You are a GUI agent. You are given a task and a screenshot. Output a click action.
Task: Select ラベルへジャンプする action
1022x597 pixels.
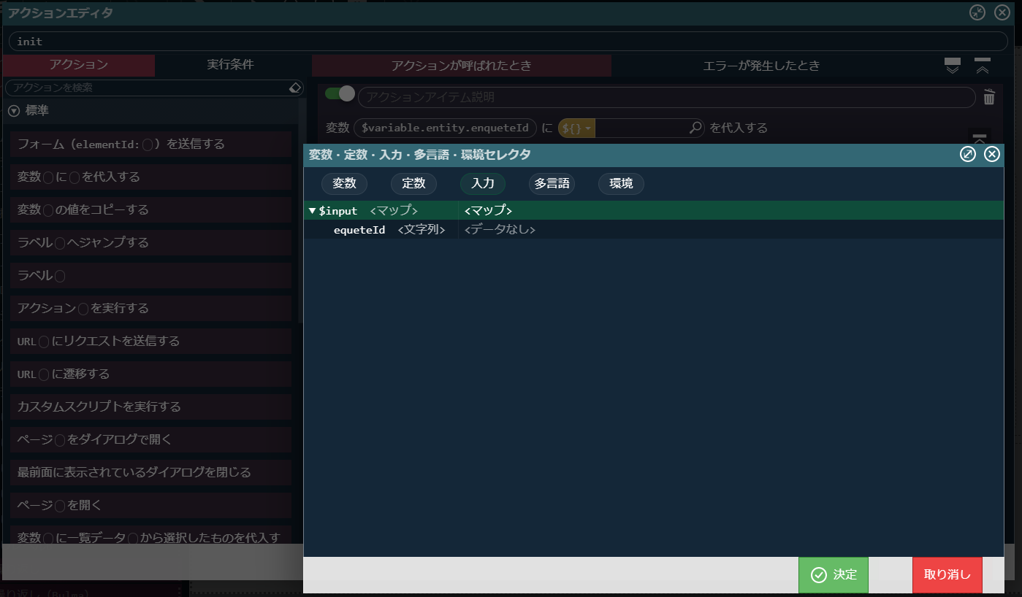tap(150, 243)
